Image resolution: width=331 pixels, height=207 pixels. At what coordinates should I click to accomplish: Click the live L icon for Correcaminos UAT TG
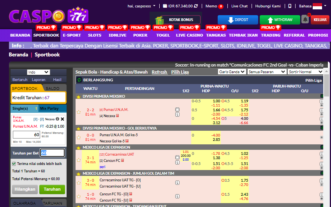[177, 183]
